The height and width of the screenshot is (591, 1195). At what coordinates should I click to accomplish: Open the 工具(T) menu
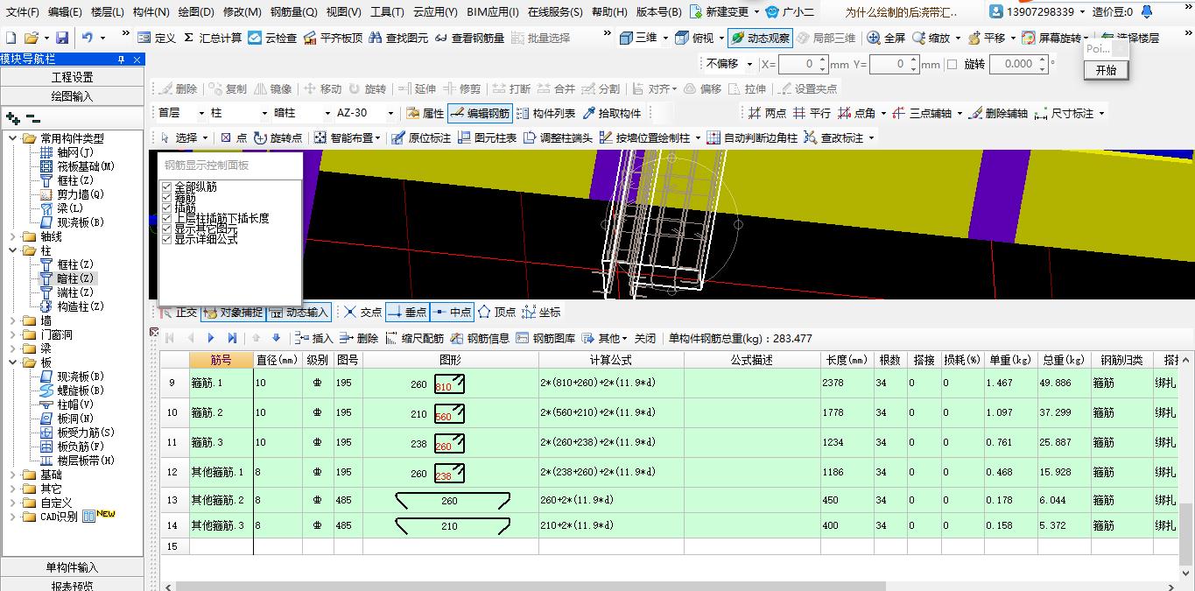(x=387, y=12)
